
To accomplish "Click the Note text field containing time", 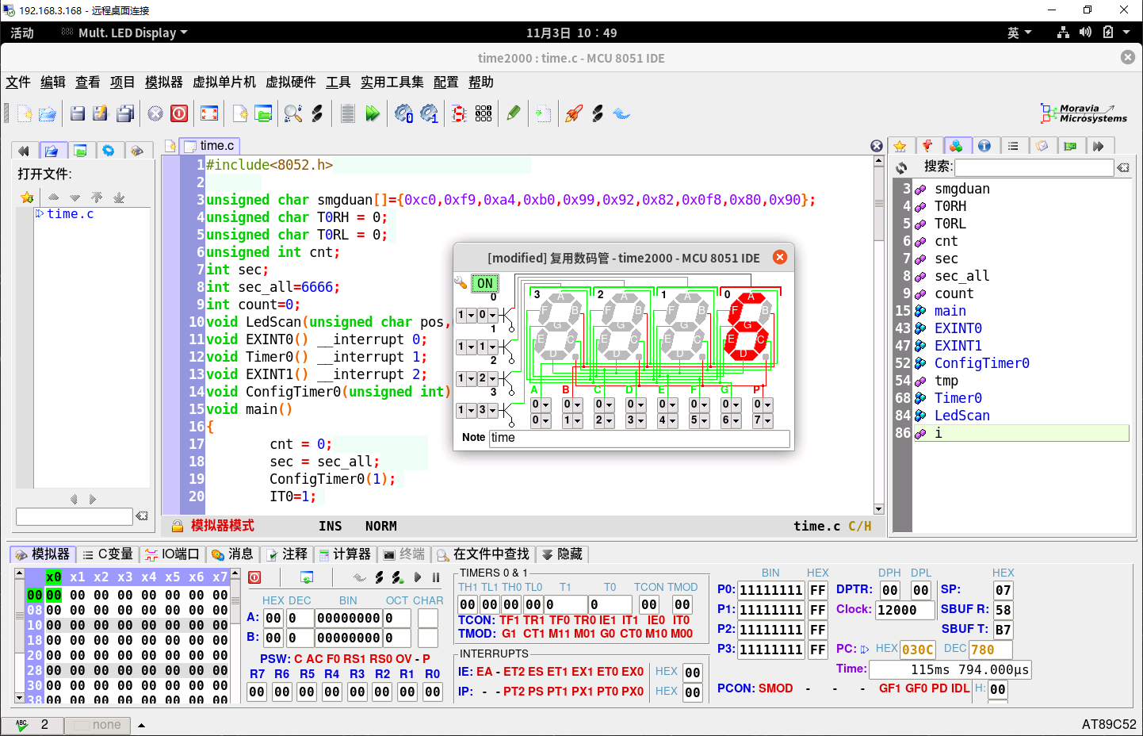I will (639, 438).
